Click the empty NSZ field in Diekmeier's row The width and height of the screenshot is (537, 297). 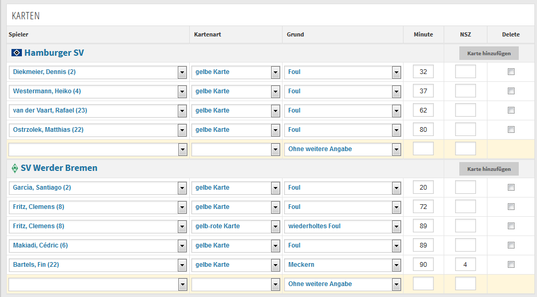(466, 71)
